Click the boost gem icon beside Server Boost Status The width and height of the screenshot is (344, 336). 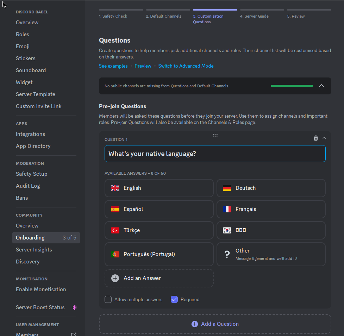(74, 307)
